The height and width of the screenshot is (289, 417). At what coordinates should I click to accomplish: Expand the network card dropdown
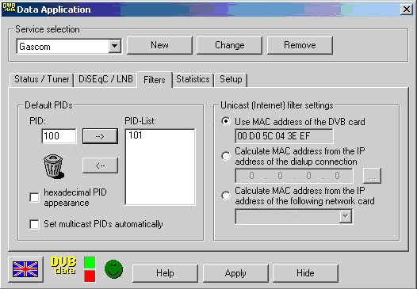point(345,216)
